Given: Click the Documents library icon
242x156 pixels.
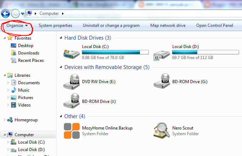Looking at the screenshot, I should click(x=14, y=82).
